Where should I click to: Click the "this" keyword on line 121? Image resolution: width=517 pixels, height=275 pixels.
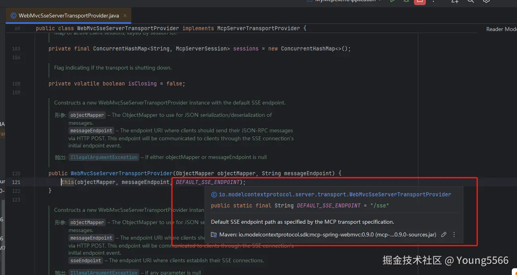click(x=68, y=182)
